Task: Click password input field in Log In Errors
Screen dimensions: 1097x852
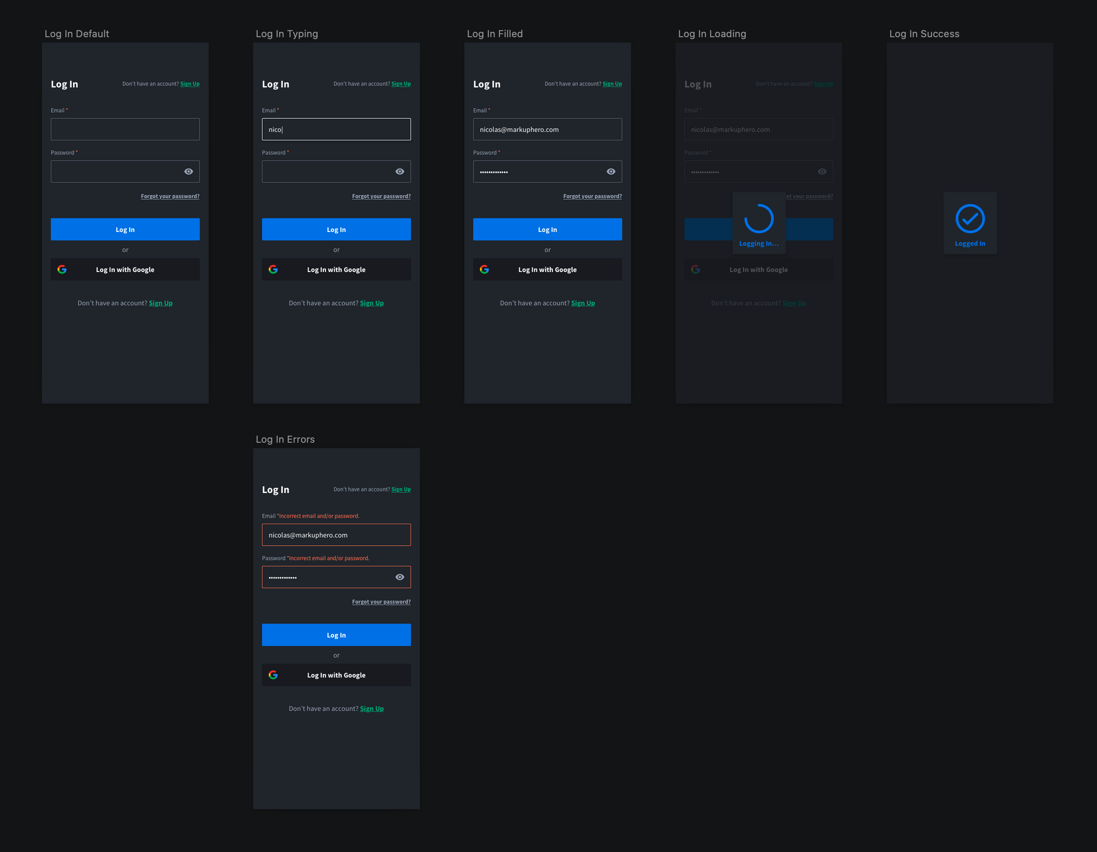Action: [x=337, y=577]
